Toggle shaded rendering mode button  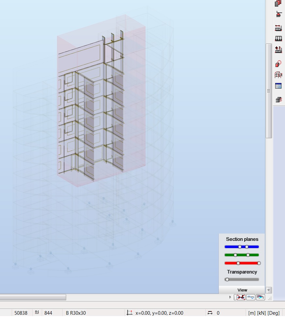pyautogui.click(x=260, y=297)
